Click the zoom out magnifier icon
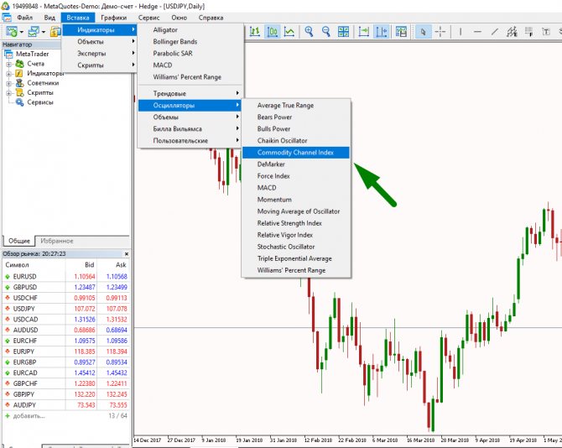The image size is (562, 448). (x=325, y=32)
